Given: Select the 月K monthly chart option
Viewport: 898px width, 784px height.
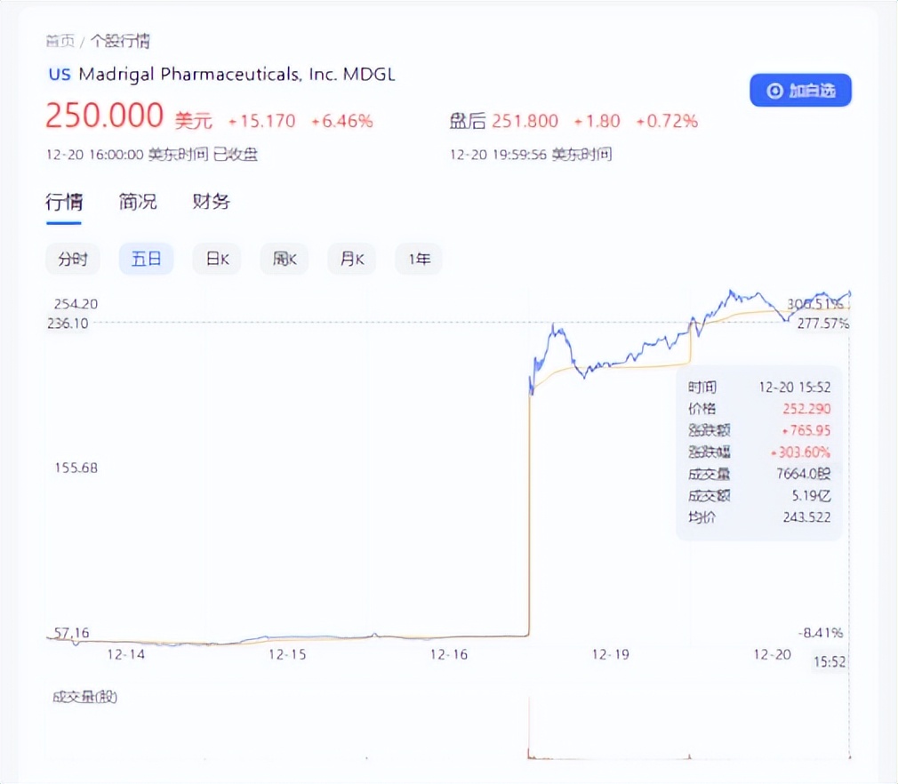Looking at the screenshot, I should (350, 259).
